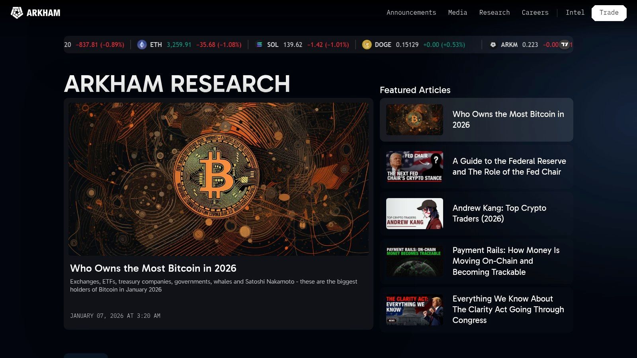Click the ARKM ticker symbol label

pyautogui.click(x=509, y=45)
